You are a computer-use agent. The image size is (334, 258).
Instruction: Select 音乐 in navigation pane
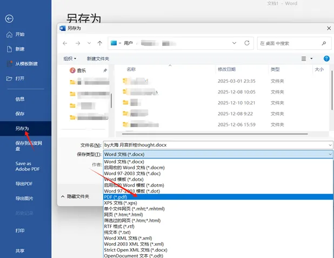(x=82, y=70)
